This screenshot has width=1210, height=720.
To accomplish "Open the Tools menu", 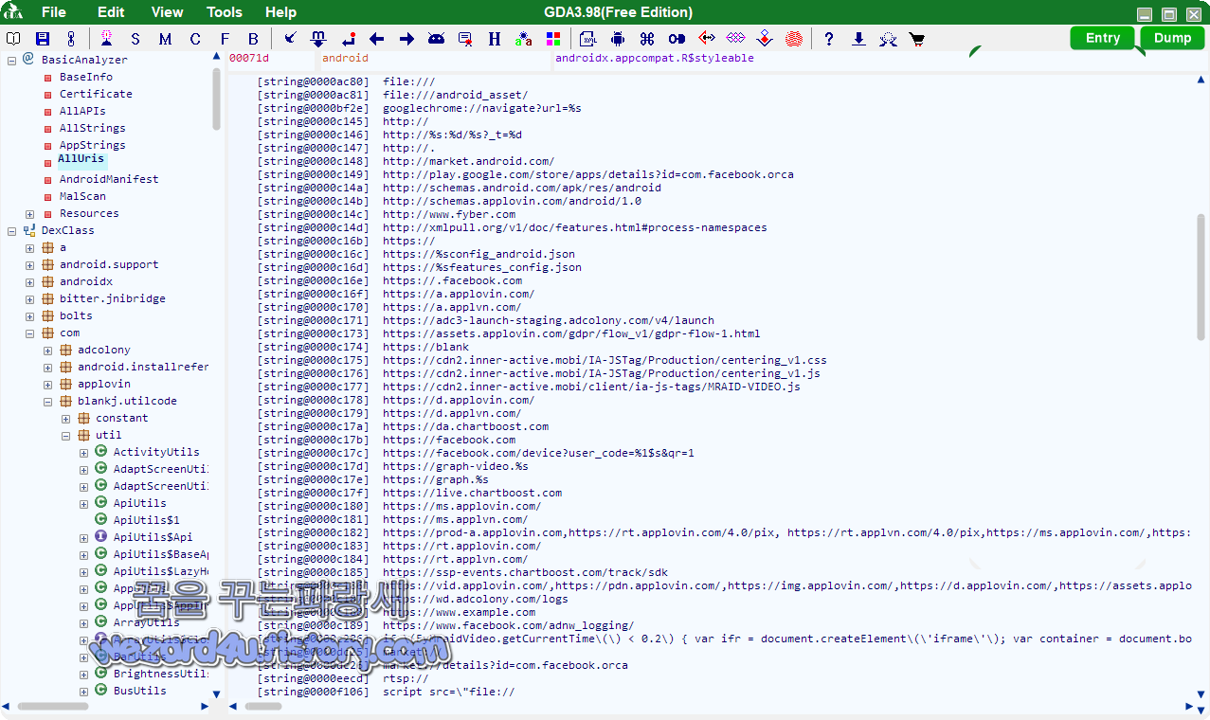I will point(225,12).
